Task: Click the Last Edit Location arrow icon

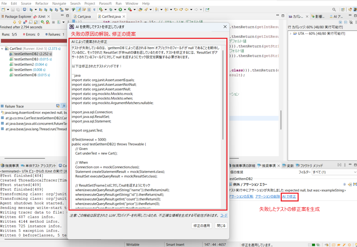Action: (x=176, y=9)
